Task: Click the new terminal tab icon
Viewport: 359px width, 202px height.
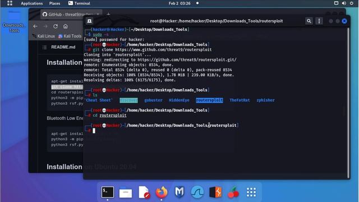Action: point(89,21)
